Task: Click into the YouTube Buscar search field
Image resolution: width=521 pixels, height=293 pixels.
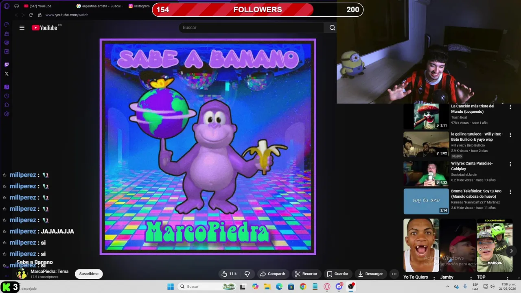Action: point(251,28)
